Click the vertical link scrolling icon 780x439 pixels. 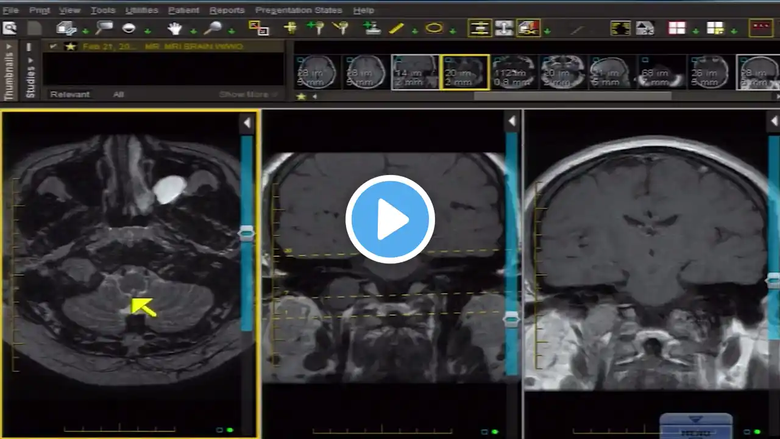(x=504, y=28)
